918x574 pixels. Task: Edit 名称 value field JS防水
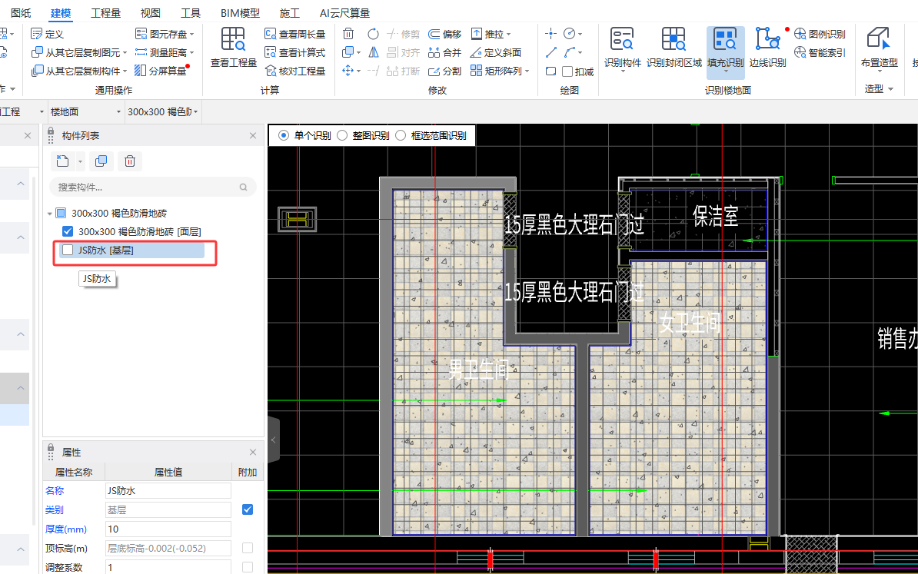point(168,490)
